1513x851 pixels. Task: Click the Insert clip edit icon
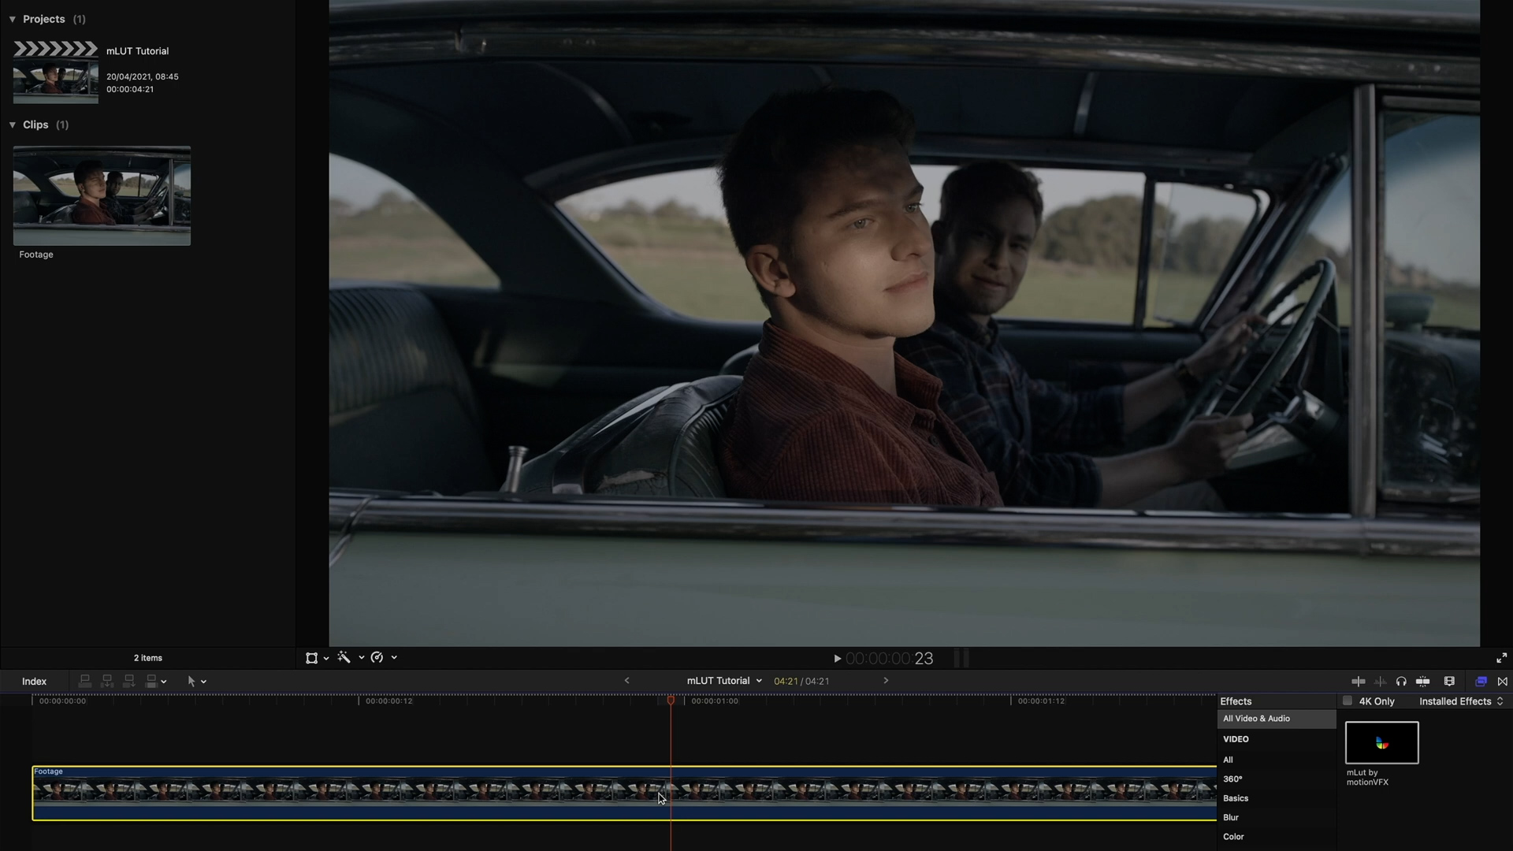pyautogui.click(x=107, y=681)
